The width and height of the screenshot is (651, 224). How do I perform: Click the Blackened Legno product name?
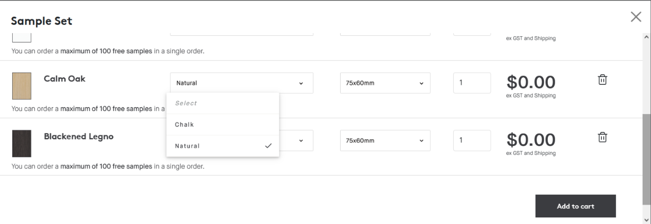78,136
